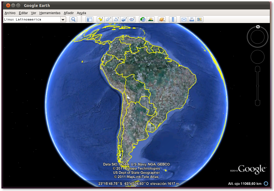This screenshot has height=191, width=274.
Task: Expand the search history dropdown
Action: click(x=63, y=19)
